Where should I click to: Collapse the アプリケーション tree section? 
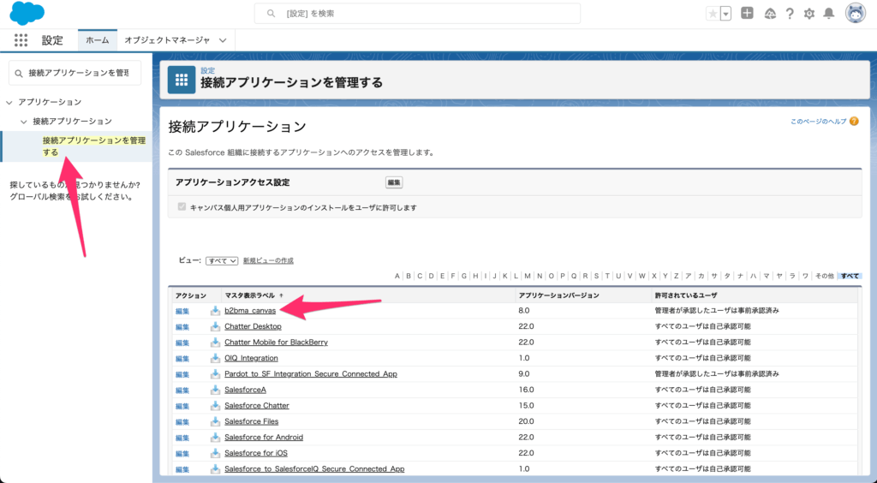click(9, 103)
